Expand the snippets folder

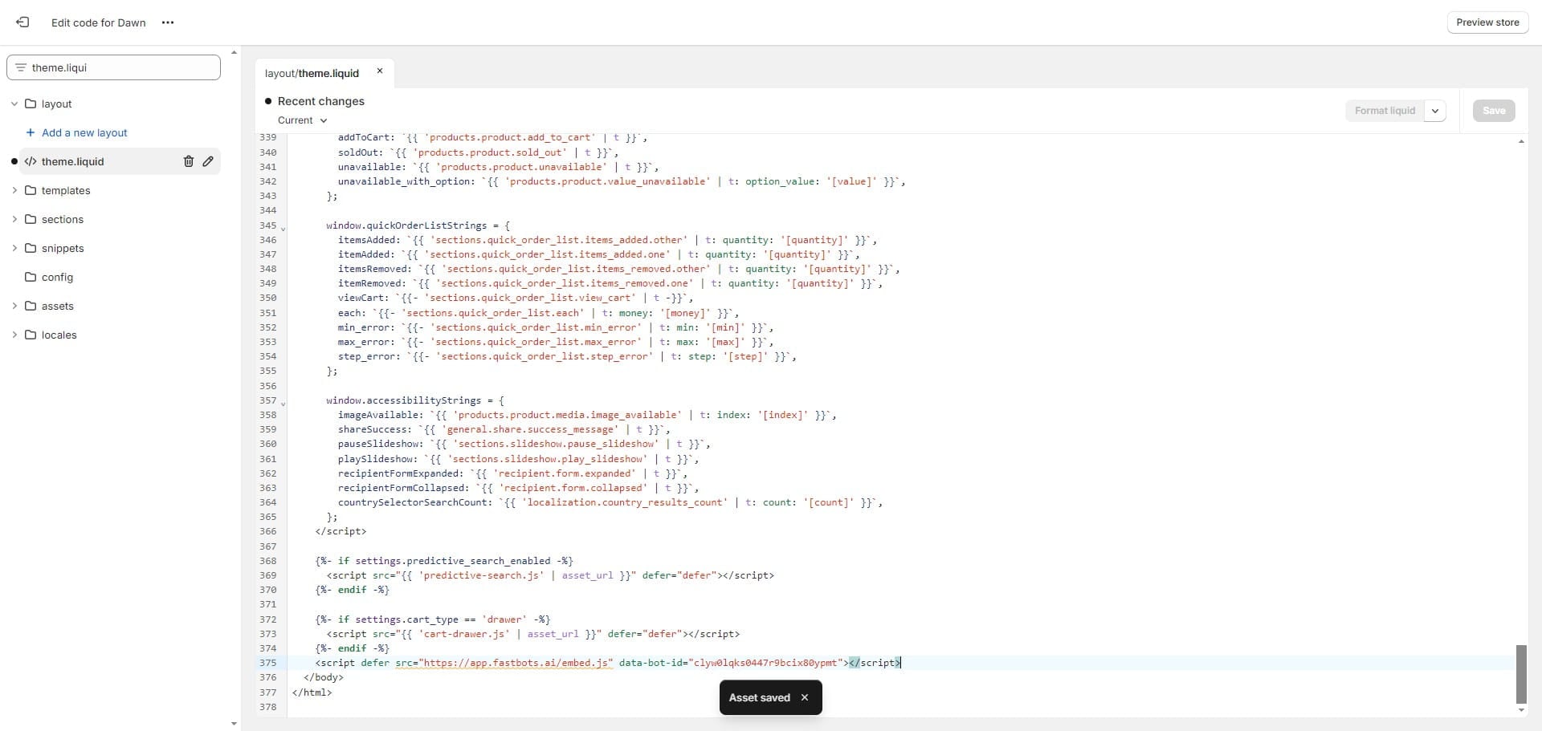pyautogui.click(x=14, y=248)
